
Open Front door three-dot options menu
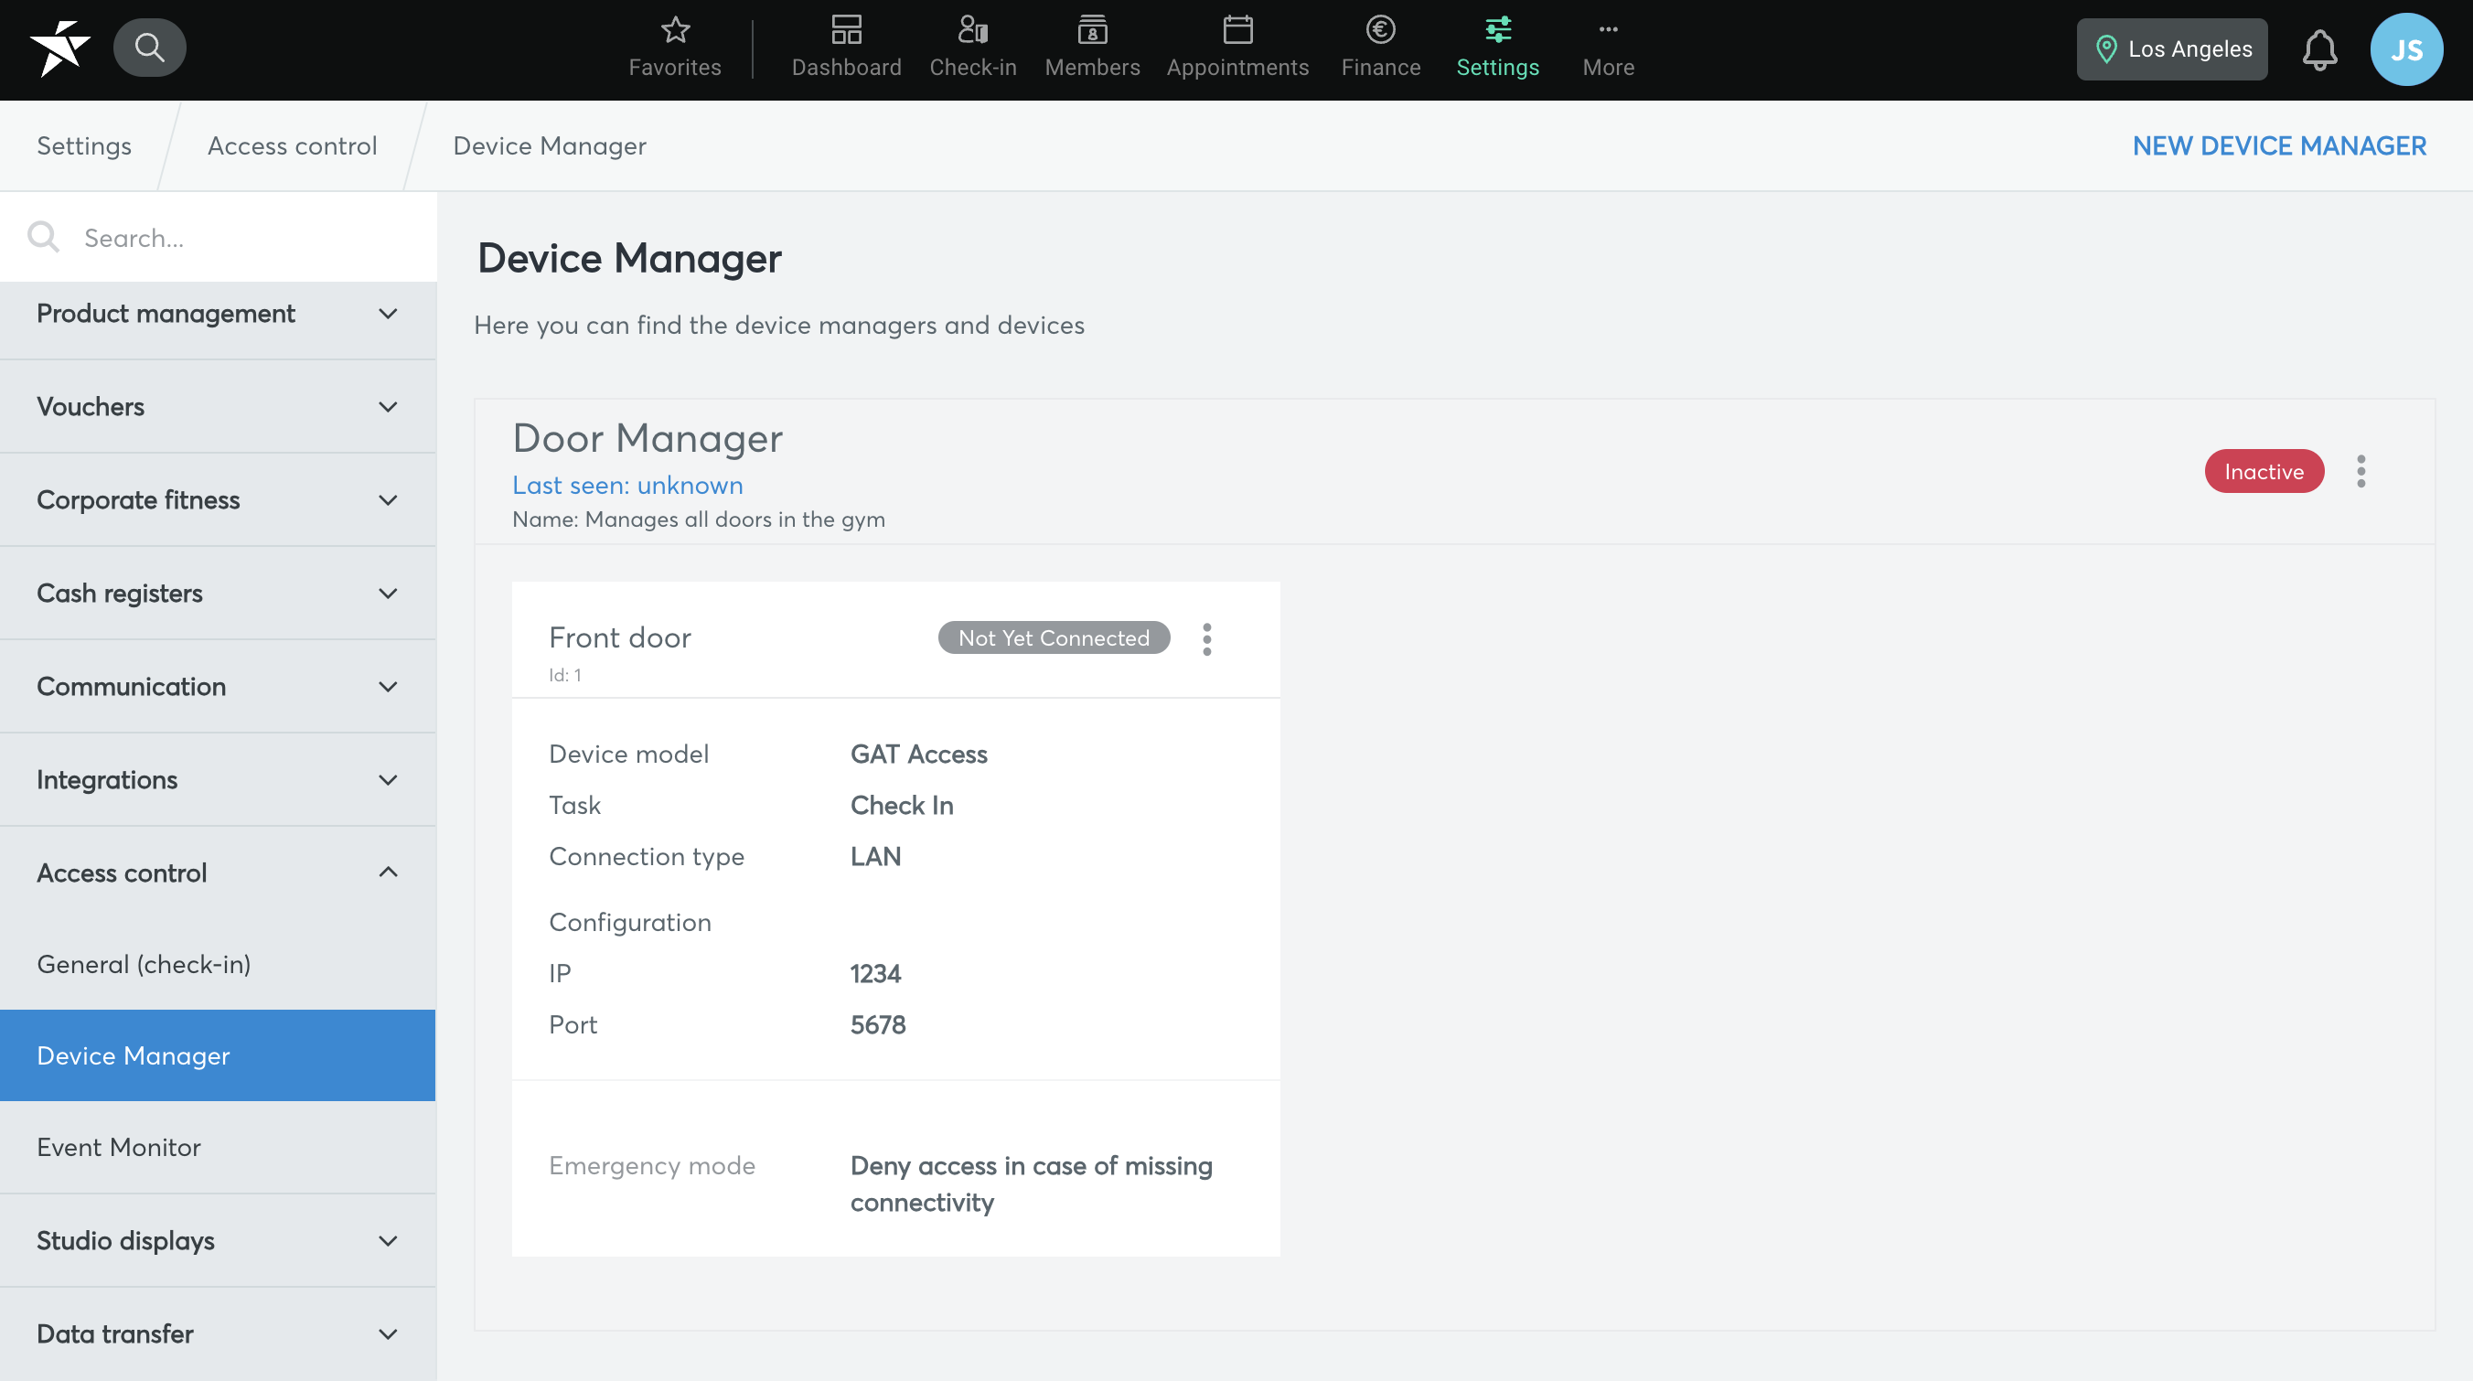pos(1206,639)
